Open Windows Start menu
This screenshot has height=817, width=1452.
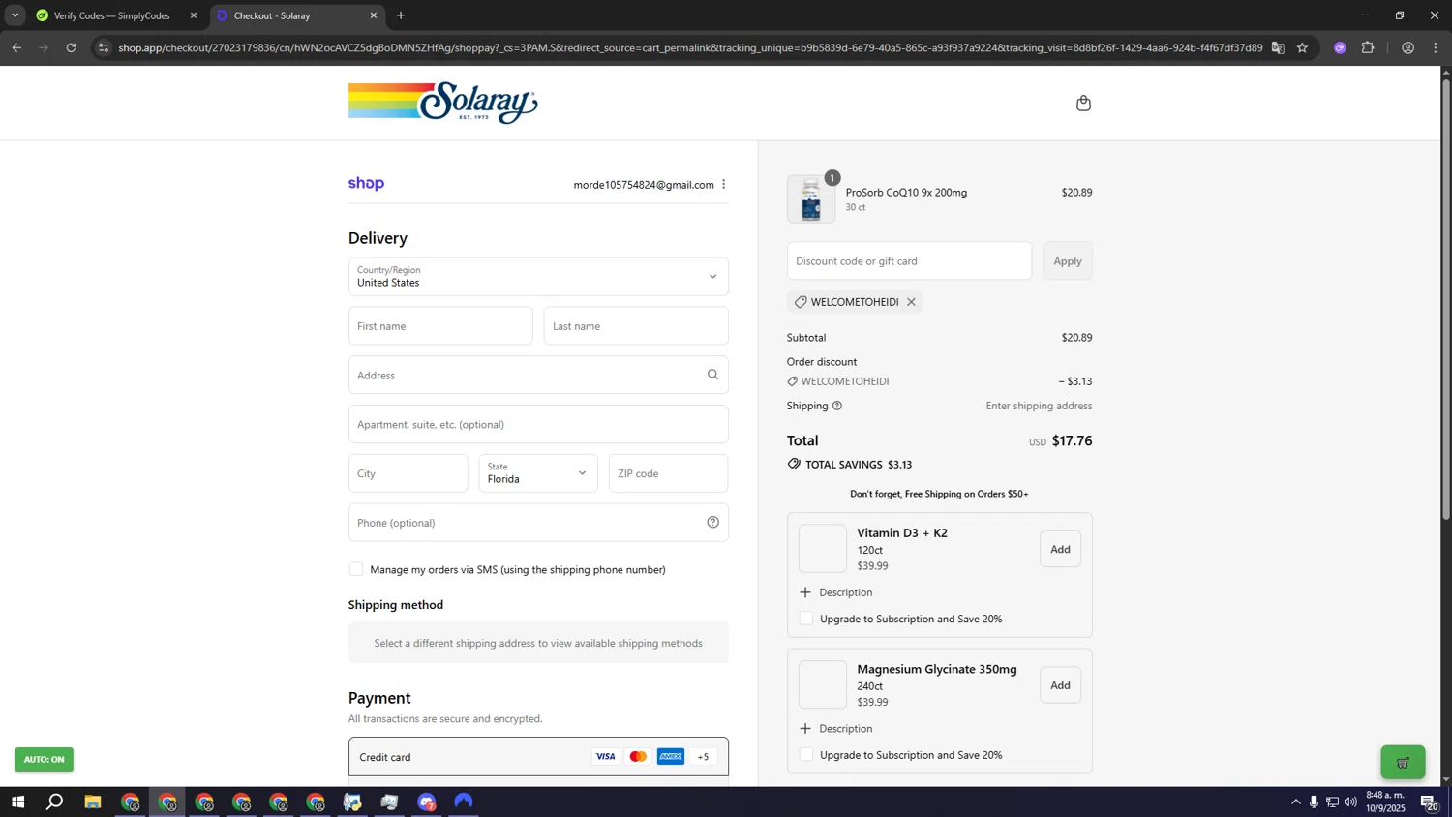click(17, 802)
